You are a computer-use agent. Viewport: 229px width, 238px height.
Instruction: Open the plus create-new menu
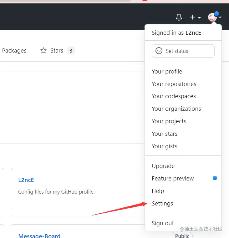196,17
